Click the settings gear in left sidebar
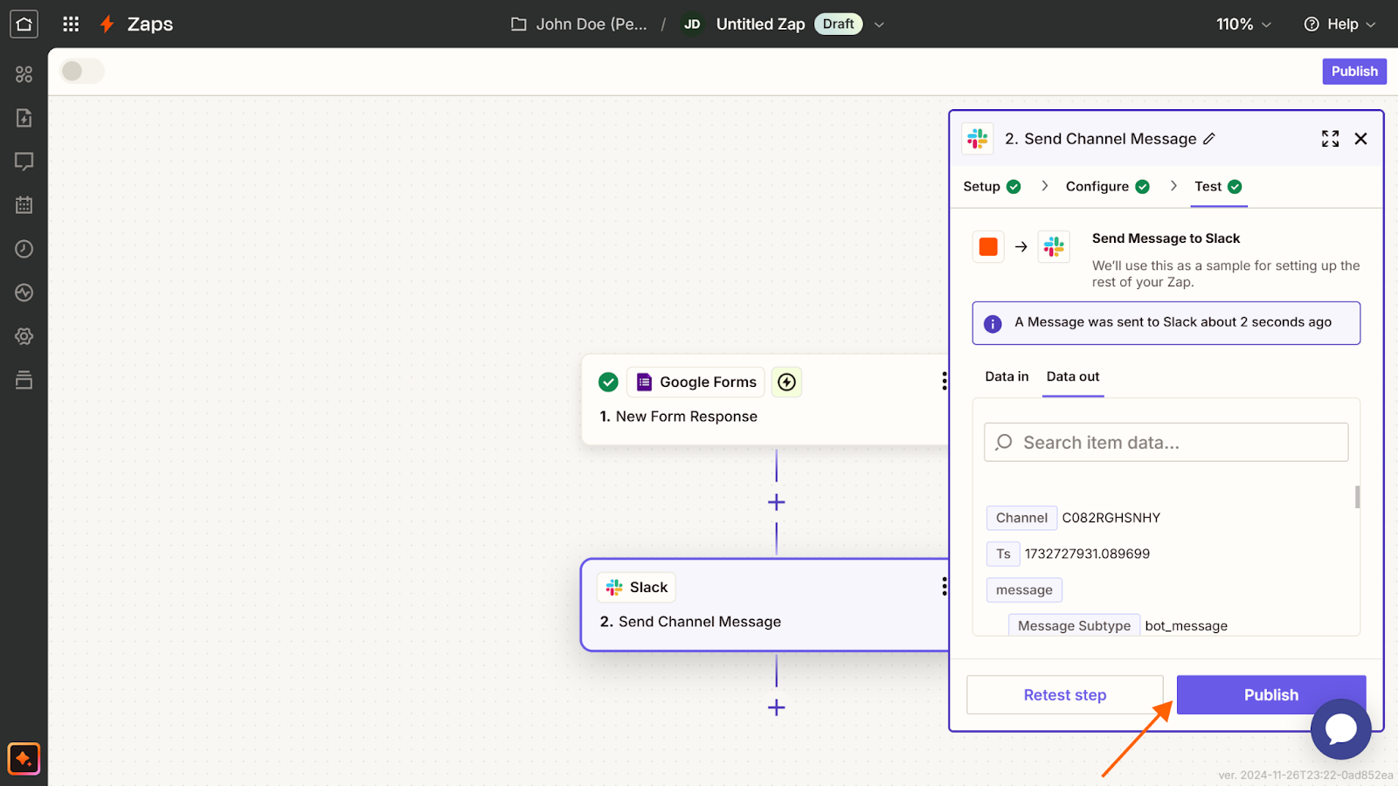1398x786 pixels. click(24, 336)
